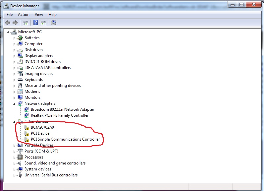Toggle the action pane toolbar icon
This screenshot has height=191, width=264.
click(43, 23)
